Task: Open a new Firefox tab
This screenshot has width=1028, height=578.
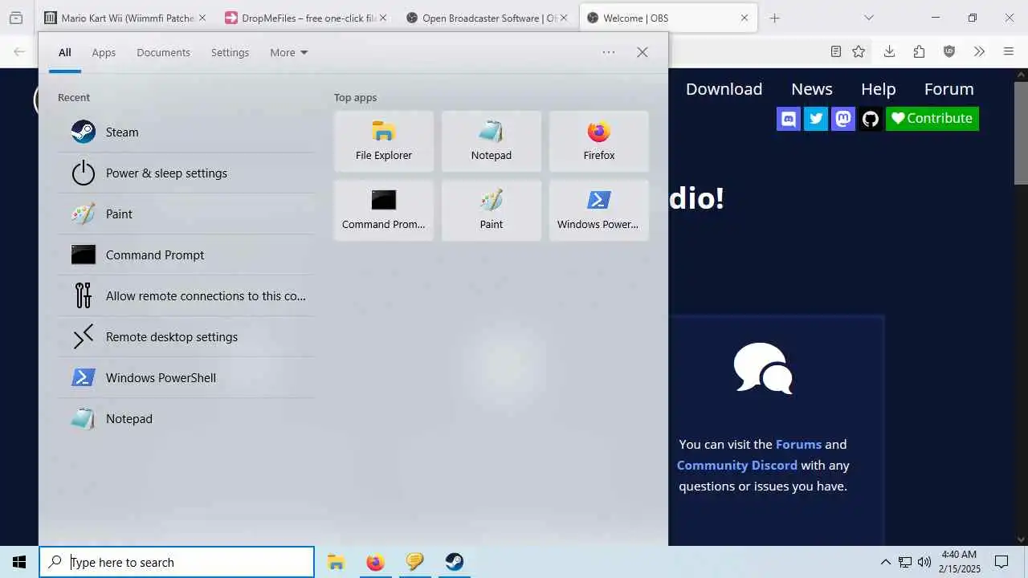Action: click(774, 18)
